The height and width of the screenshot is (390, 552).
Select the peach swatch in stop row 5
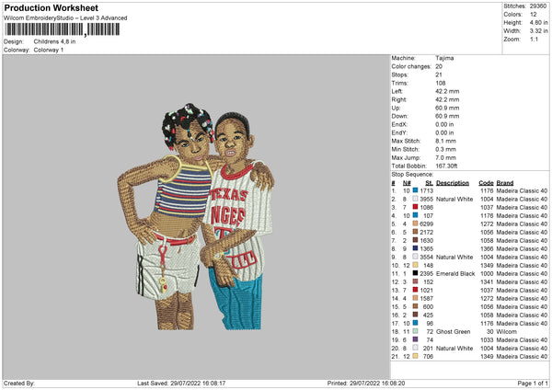click(x=415, y=224)
